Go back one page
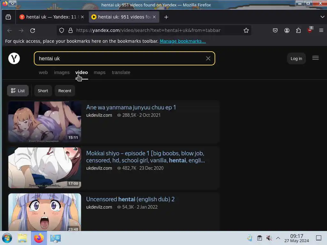The width and height of the screenshot is (327, 245). [9, 31]
